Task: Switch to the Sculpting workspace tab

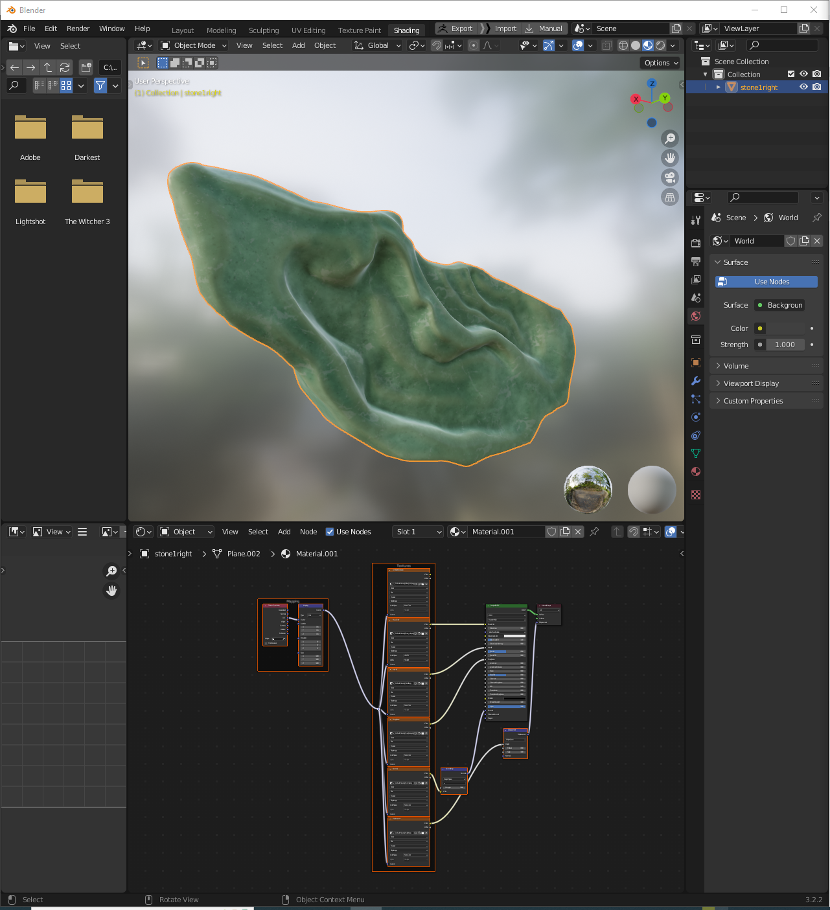Action: click(x=264, y=30)
